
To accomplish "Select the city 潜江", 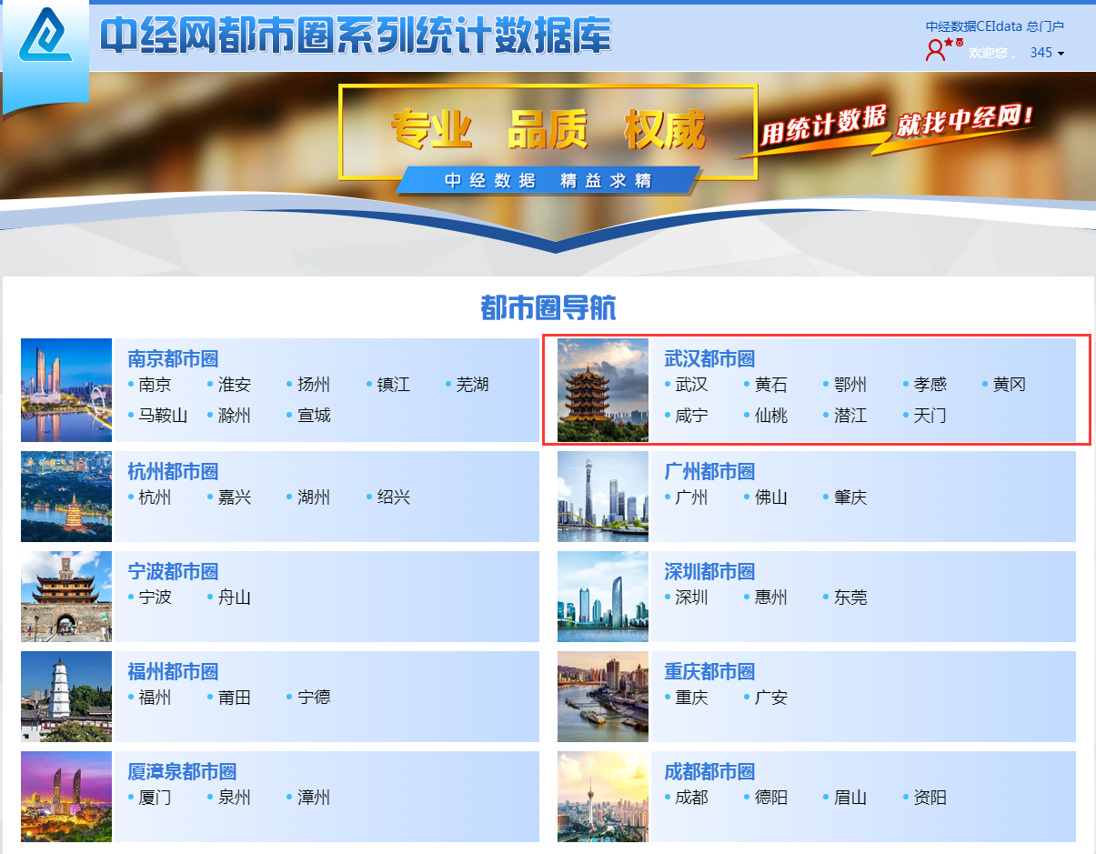I will pyautogui.click(x=850, y=416).
